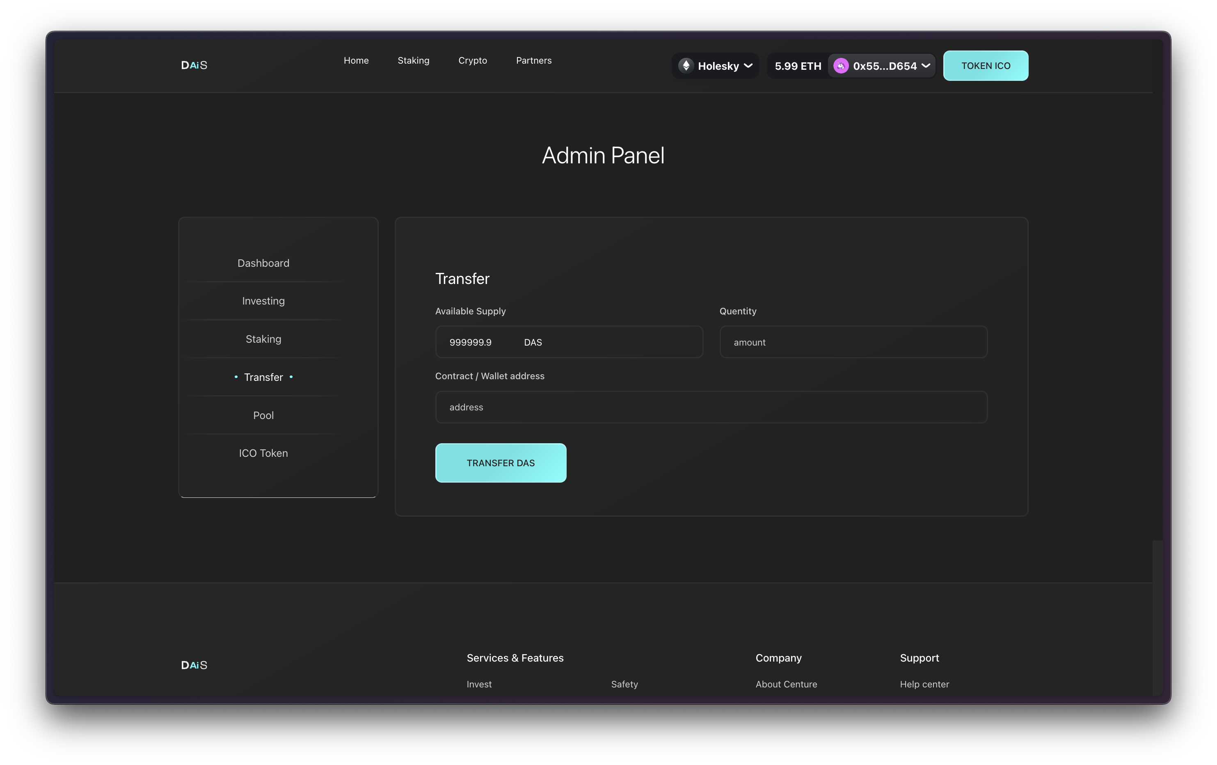Viewport: 1217px width, 765px height.
Task: Select Investing in the admin sidebar
Action: [263, 301]
